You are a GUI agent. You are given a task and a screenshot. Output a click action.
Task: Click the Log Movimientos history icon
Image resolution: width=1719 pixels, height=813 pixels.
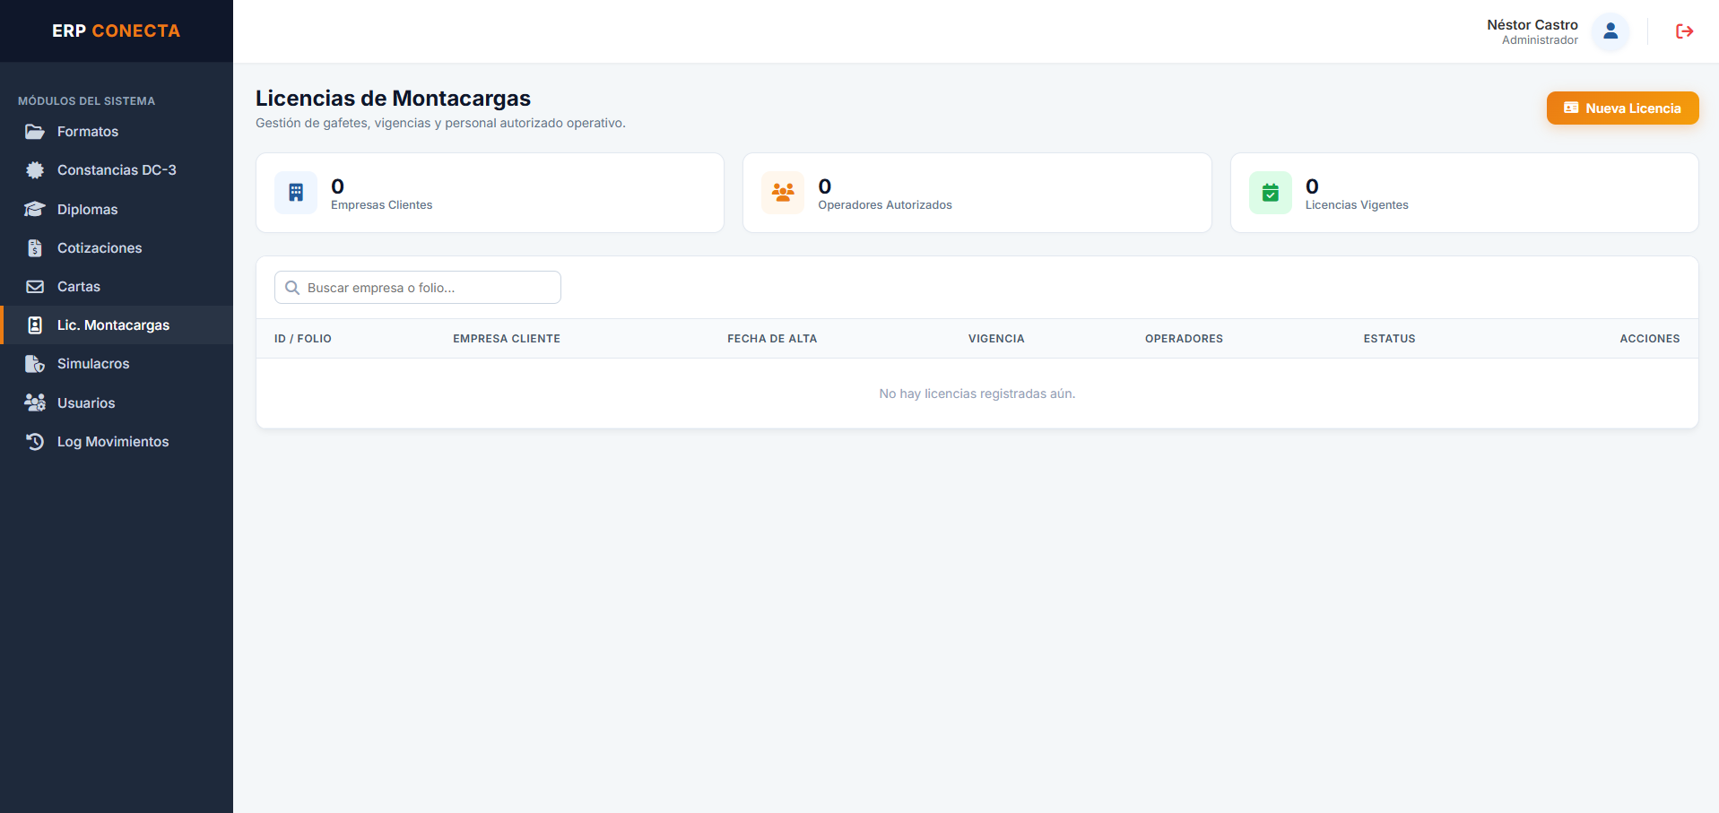pyautogui.click(x=35, y=442)
